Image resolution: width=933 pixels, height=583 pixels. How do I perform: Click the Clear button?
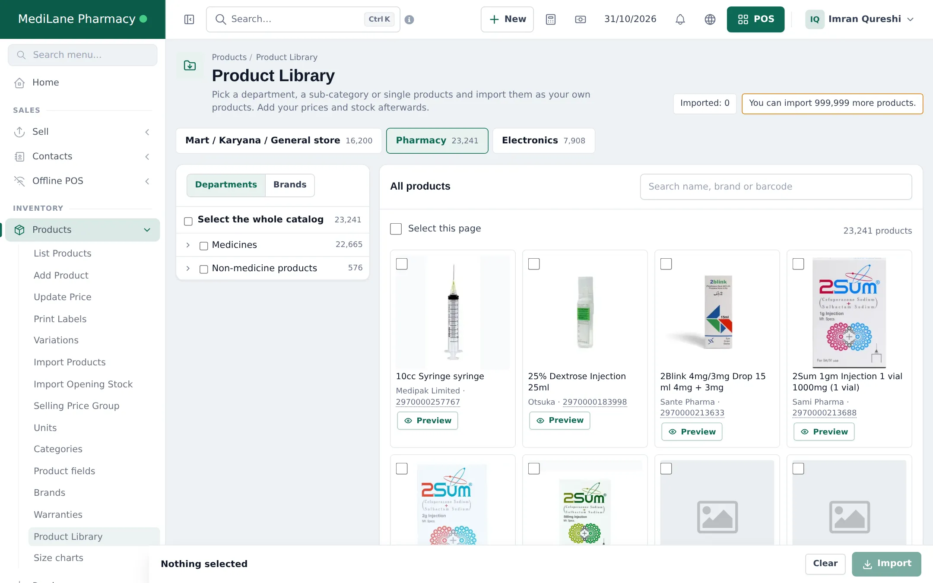tap(825, 564)
